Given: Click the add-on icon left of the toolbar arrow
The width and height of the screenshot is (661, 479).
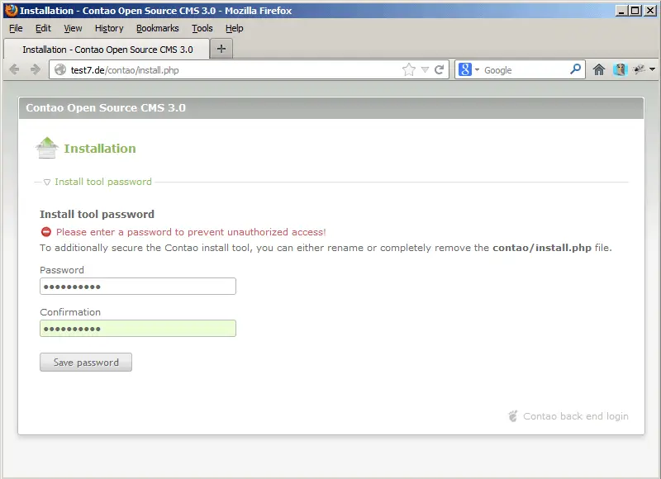Looking at the screenshot, I should [639, 69].
